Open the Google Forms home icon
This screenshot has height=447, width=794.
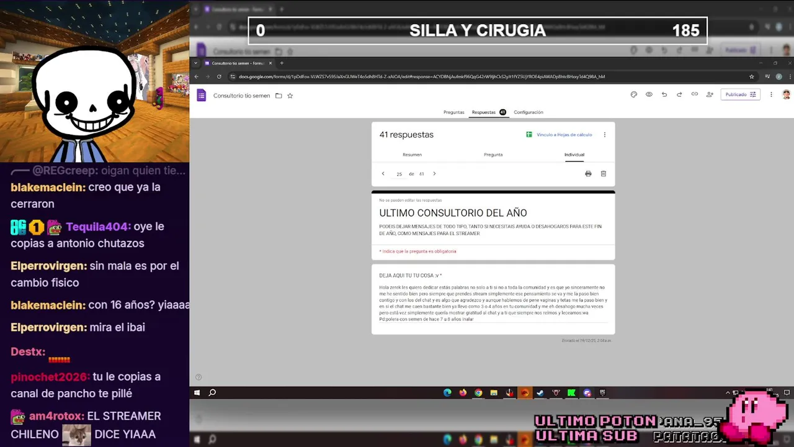(x=201, y=95)
